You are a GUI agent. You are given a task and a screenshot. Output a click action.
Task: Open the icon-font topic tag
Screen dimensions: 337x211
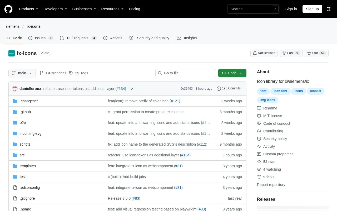tap(280, 91)
